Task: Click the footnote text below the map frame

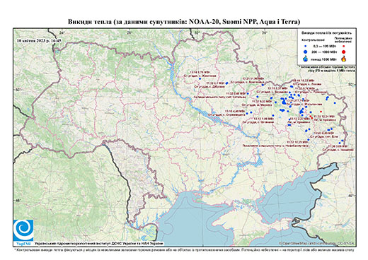Action: (184, 249)
